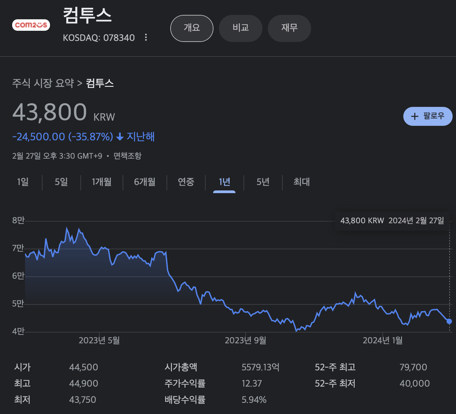
Task: Click the 2023년 9월 axis label
Action: pos(245,341)
